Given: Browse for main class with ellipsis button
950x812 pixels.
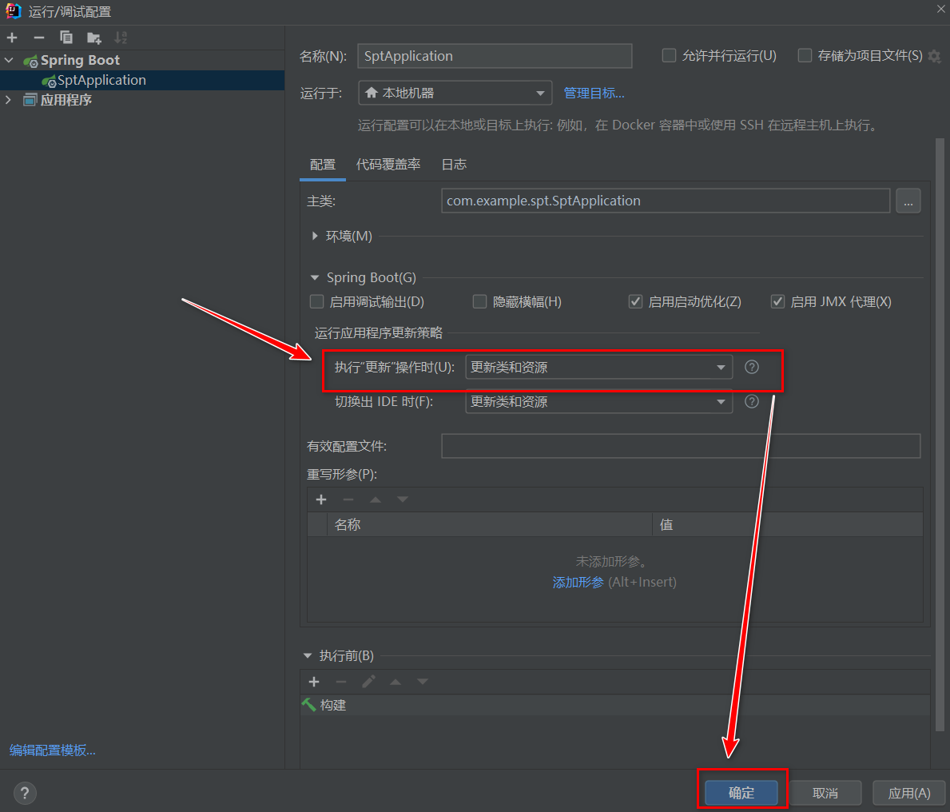Looking at the screenshot, I should 908,201.
